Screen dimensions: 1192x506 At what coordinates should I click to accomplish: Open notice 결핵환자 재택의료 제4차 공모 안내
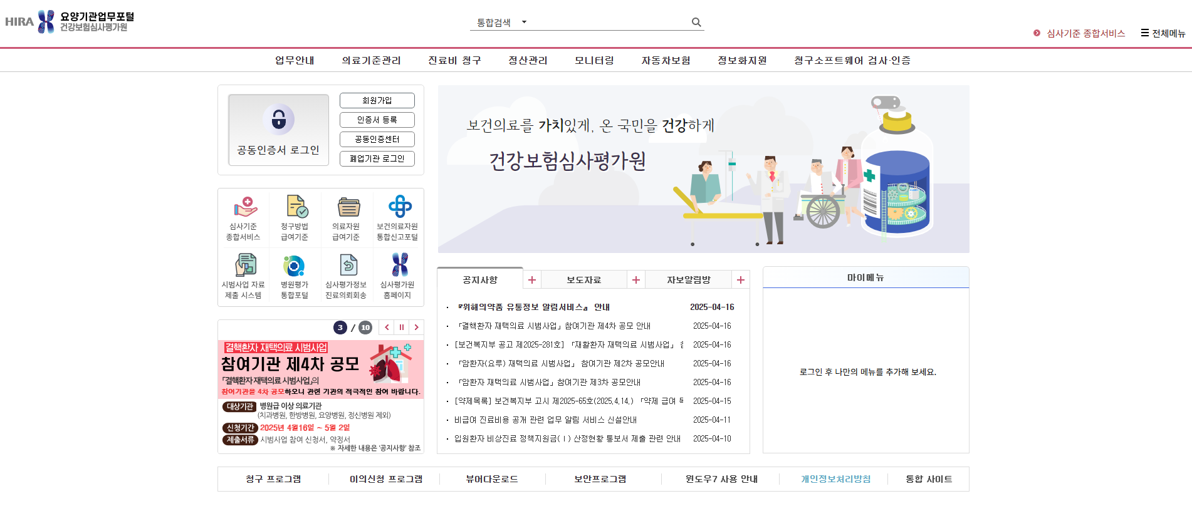554,326
